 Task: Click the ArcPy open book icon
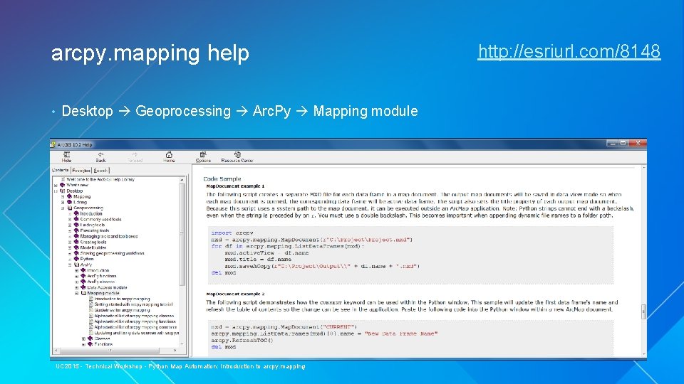pyautogui.click(x=76, y=265)
